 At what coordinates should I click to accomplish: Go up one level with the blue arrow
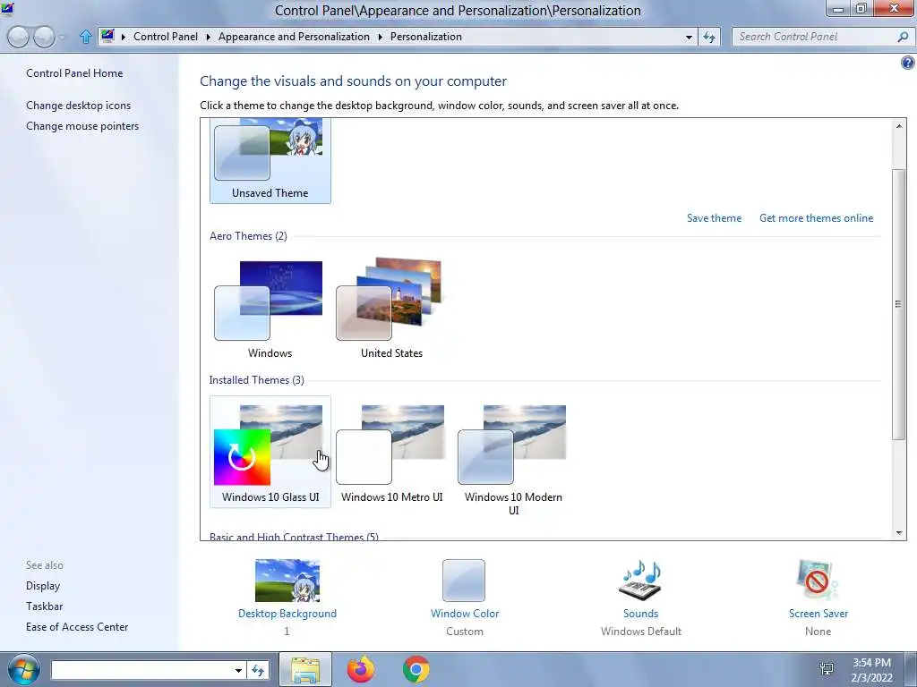pos(85,37)
